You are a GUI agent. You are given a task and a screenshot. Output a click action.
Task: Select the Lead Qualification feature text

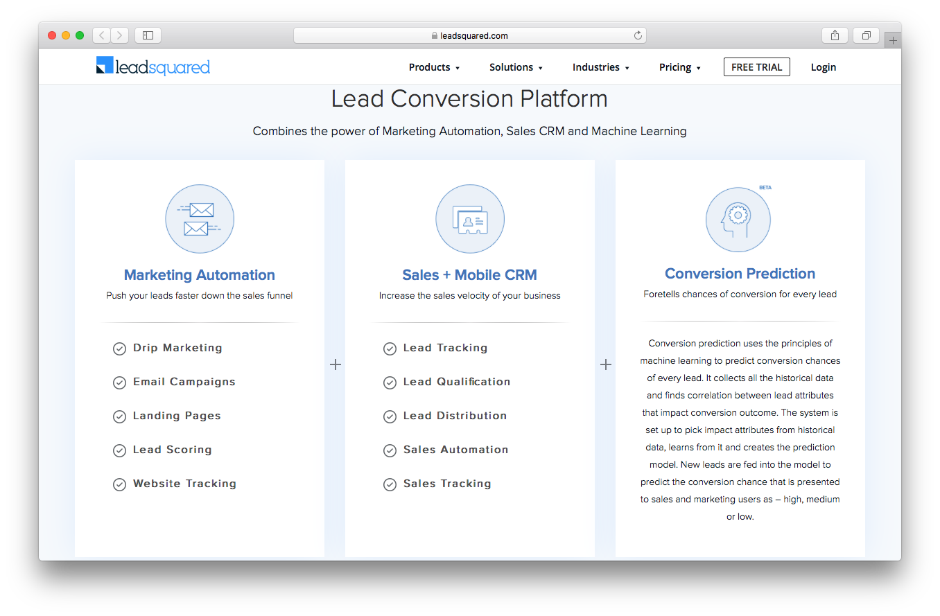[x=457, y=382]
